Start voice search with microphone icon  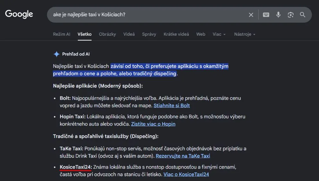[x=278, y=15]
